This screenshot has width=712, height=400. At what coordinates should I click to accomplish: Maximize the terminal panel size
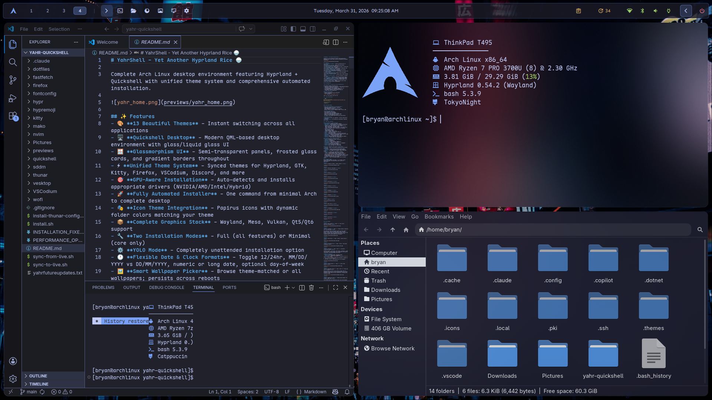pyautogui.click(x=336, y=287)
